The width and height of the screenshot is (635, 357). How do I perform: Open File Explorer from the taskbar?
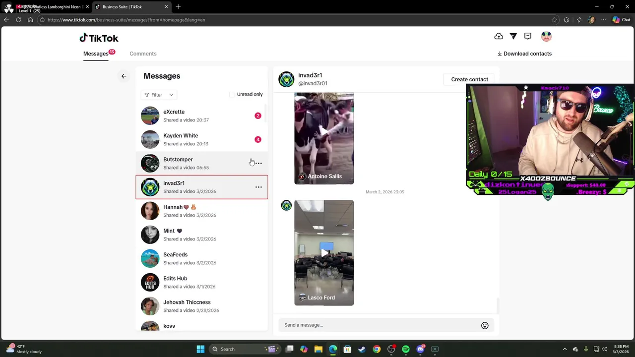[x=318, y=349]
